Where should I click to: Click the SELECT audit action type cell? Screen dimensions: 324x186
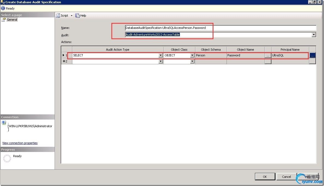coord(115,55)
